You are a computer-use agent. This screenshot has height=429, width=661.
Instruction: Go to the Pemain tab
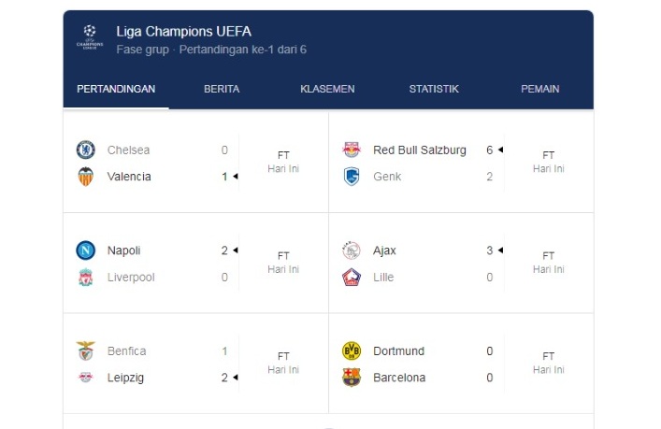click(x=540, y=90)
